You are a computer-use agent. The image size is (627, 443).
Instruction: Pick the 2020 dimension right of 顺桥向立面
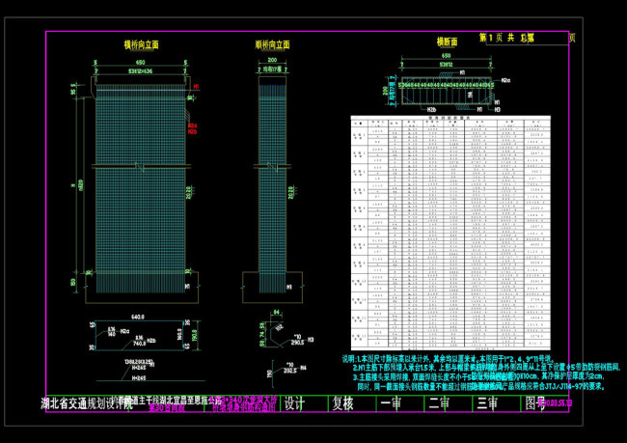tap(291, 192)
